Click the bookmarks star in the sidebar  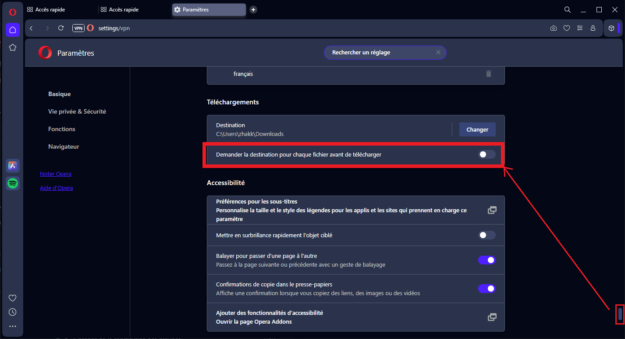pos(13,47)
